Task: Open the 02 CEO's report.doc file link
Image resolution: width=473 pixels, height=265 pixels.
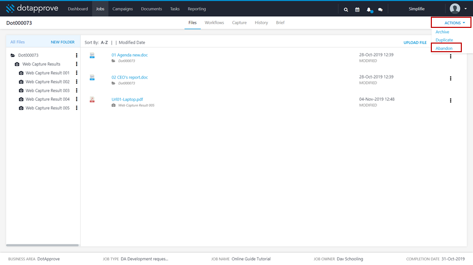Action: click(x=130, y=78)
